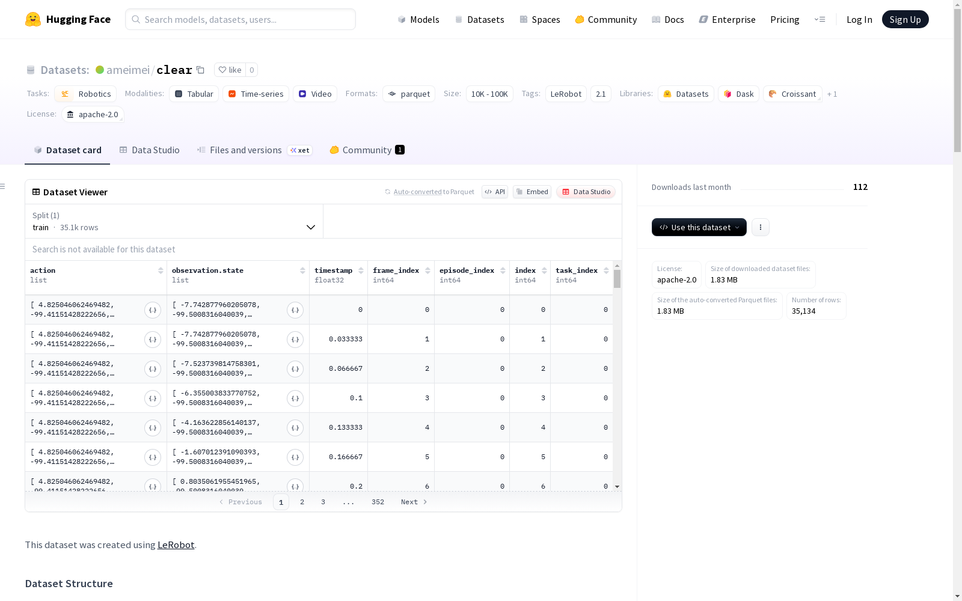Open the Community tab with 1 discussion
This screenshot has width=962, height=601.
[367, 150]
